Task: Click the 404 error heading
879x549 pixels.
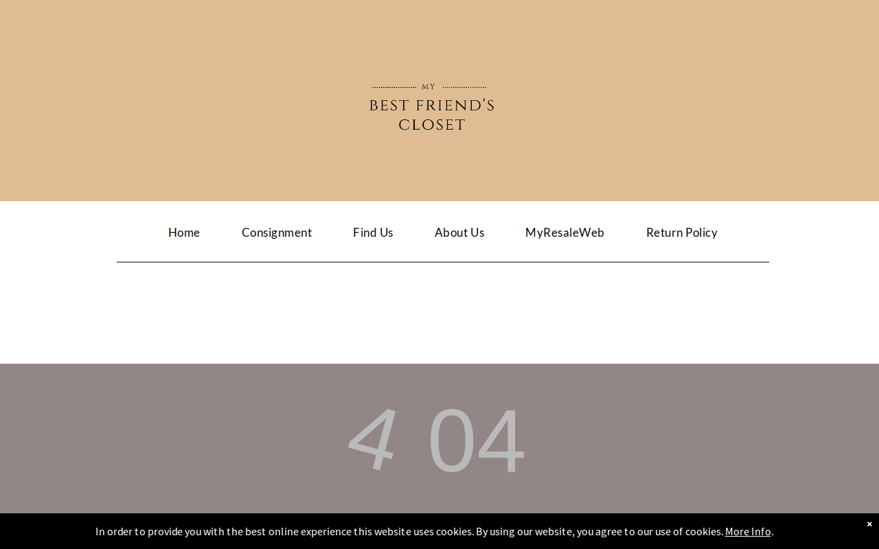Action: (437, 440)
